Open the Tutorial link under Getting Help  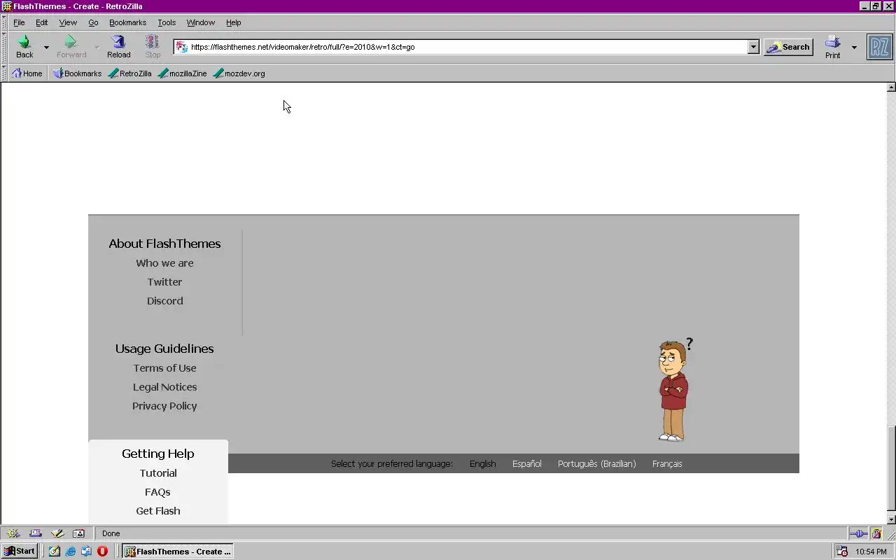pos(158,473)
